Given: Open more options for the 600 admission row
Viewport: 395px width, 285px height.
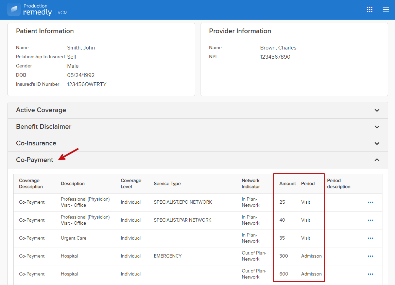Looking at the screenshot, I should 370,274.
